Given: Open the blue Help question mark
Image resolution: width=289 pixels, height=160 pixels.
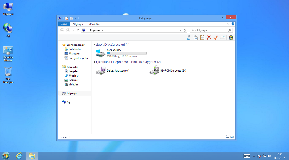Looking at the screenshot, I should tap(233, 24).
